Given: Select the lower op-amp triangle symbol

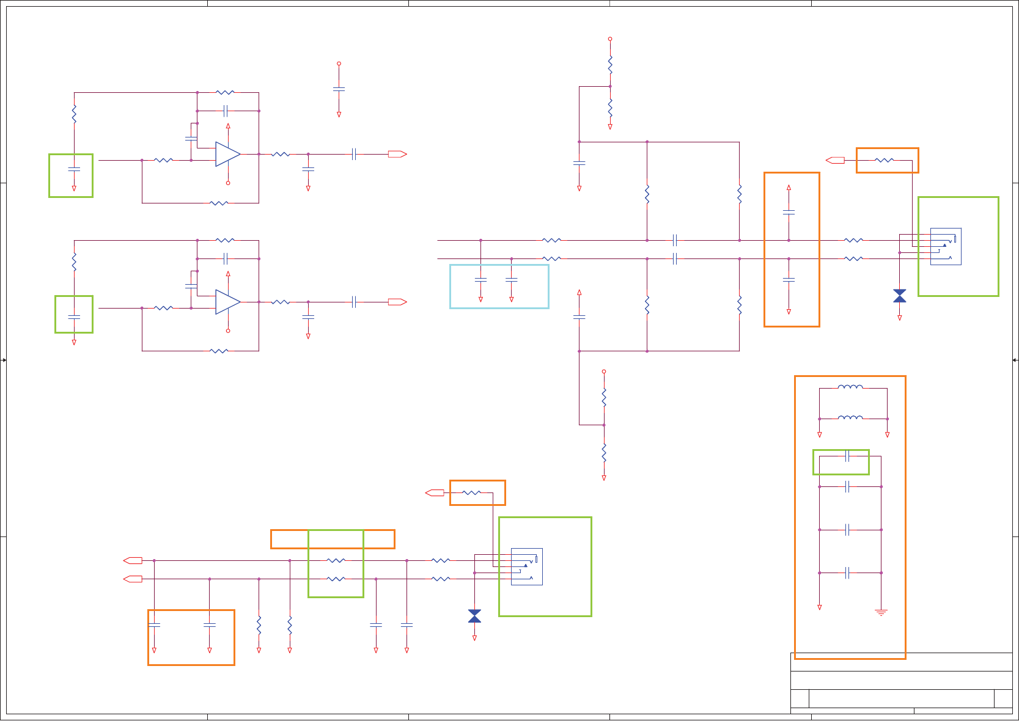Looking at the screenshot, I should pos(227,302).
